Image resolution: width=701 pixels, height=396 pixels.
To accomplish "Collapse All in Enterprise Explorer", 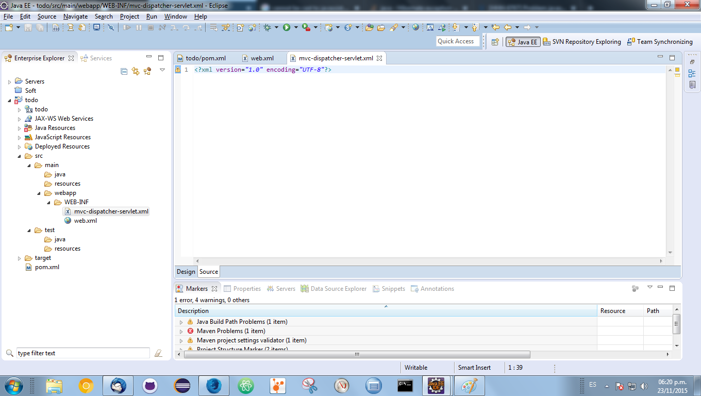I will coord(124,71).
